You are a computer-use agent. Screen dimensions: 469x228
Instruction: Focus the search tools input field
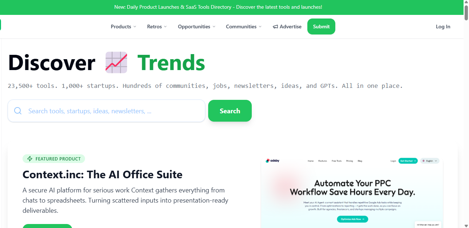coord(106,111)
